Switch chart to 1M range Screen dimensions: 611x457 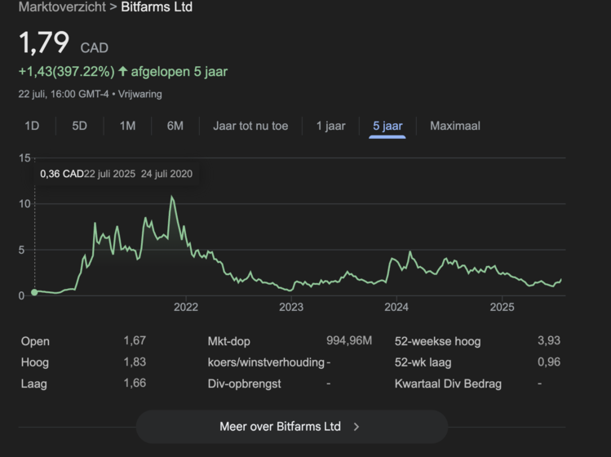pos(127,126)
